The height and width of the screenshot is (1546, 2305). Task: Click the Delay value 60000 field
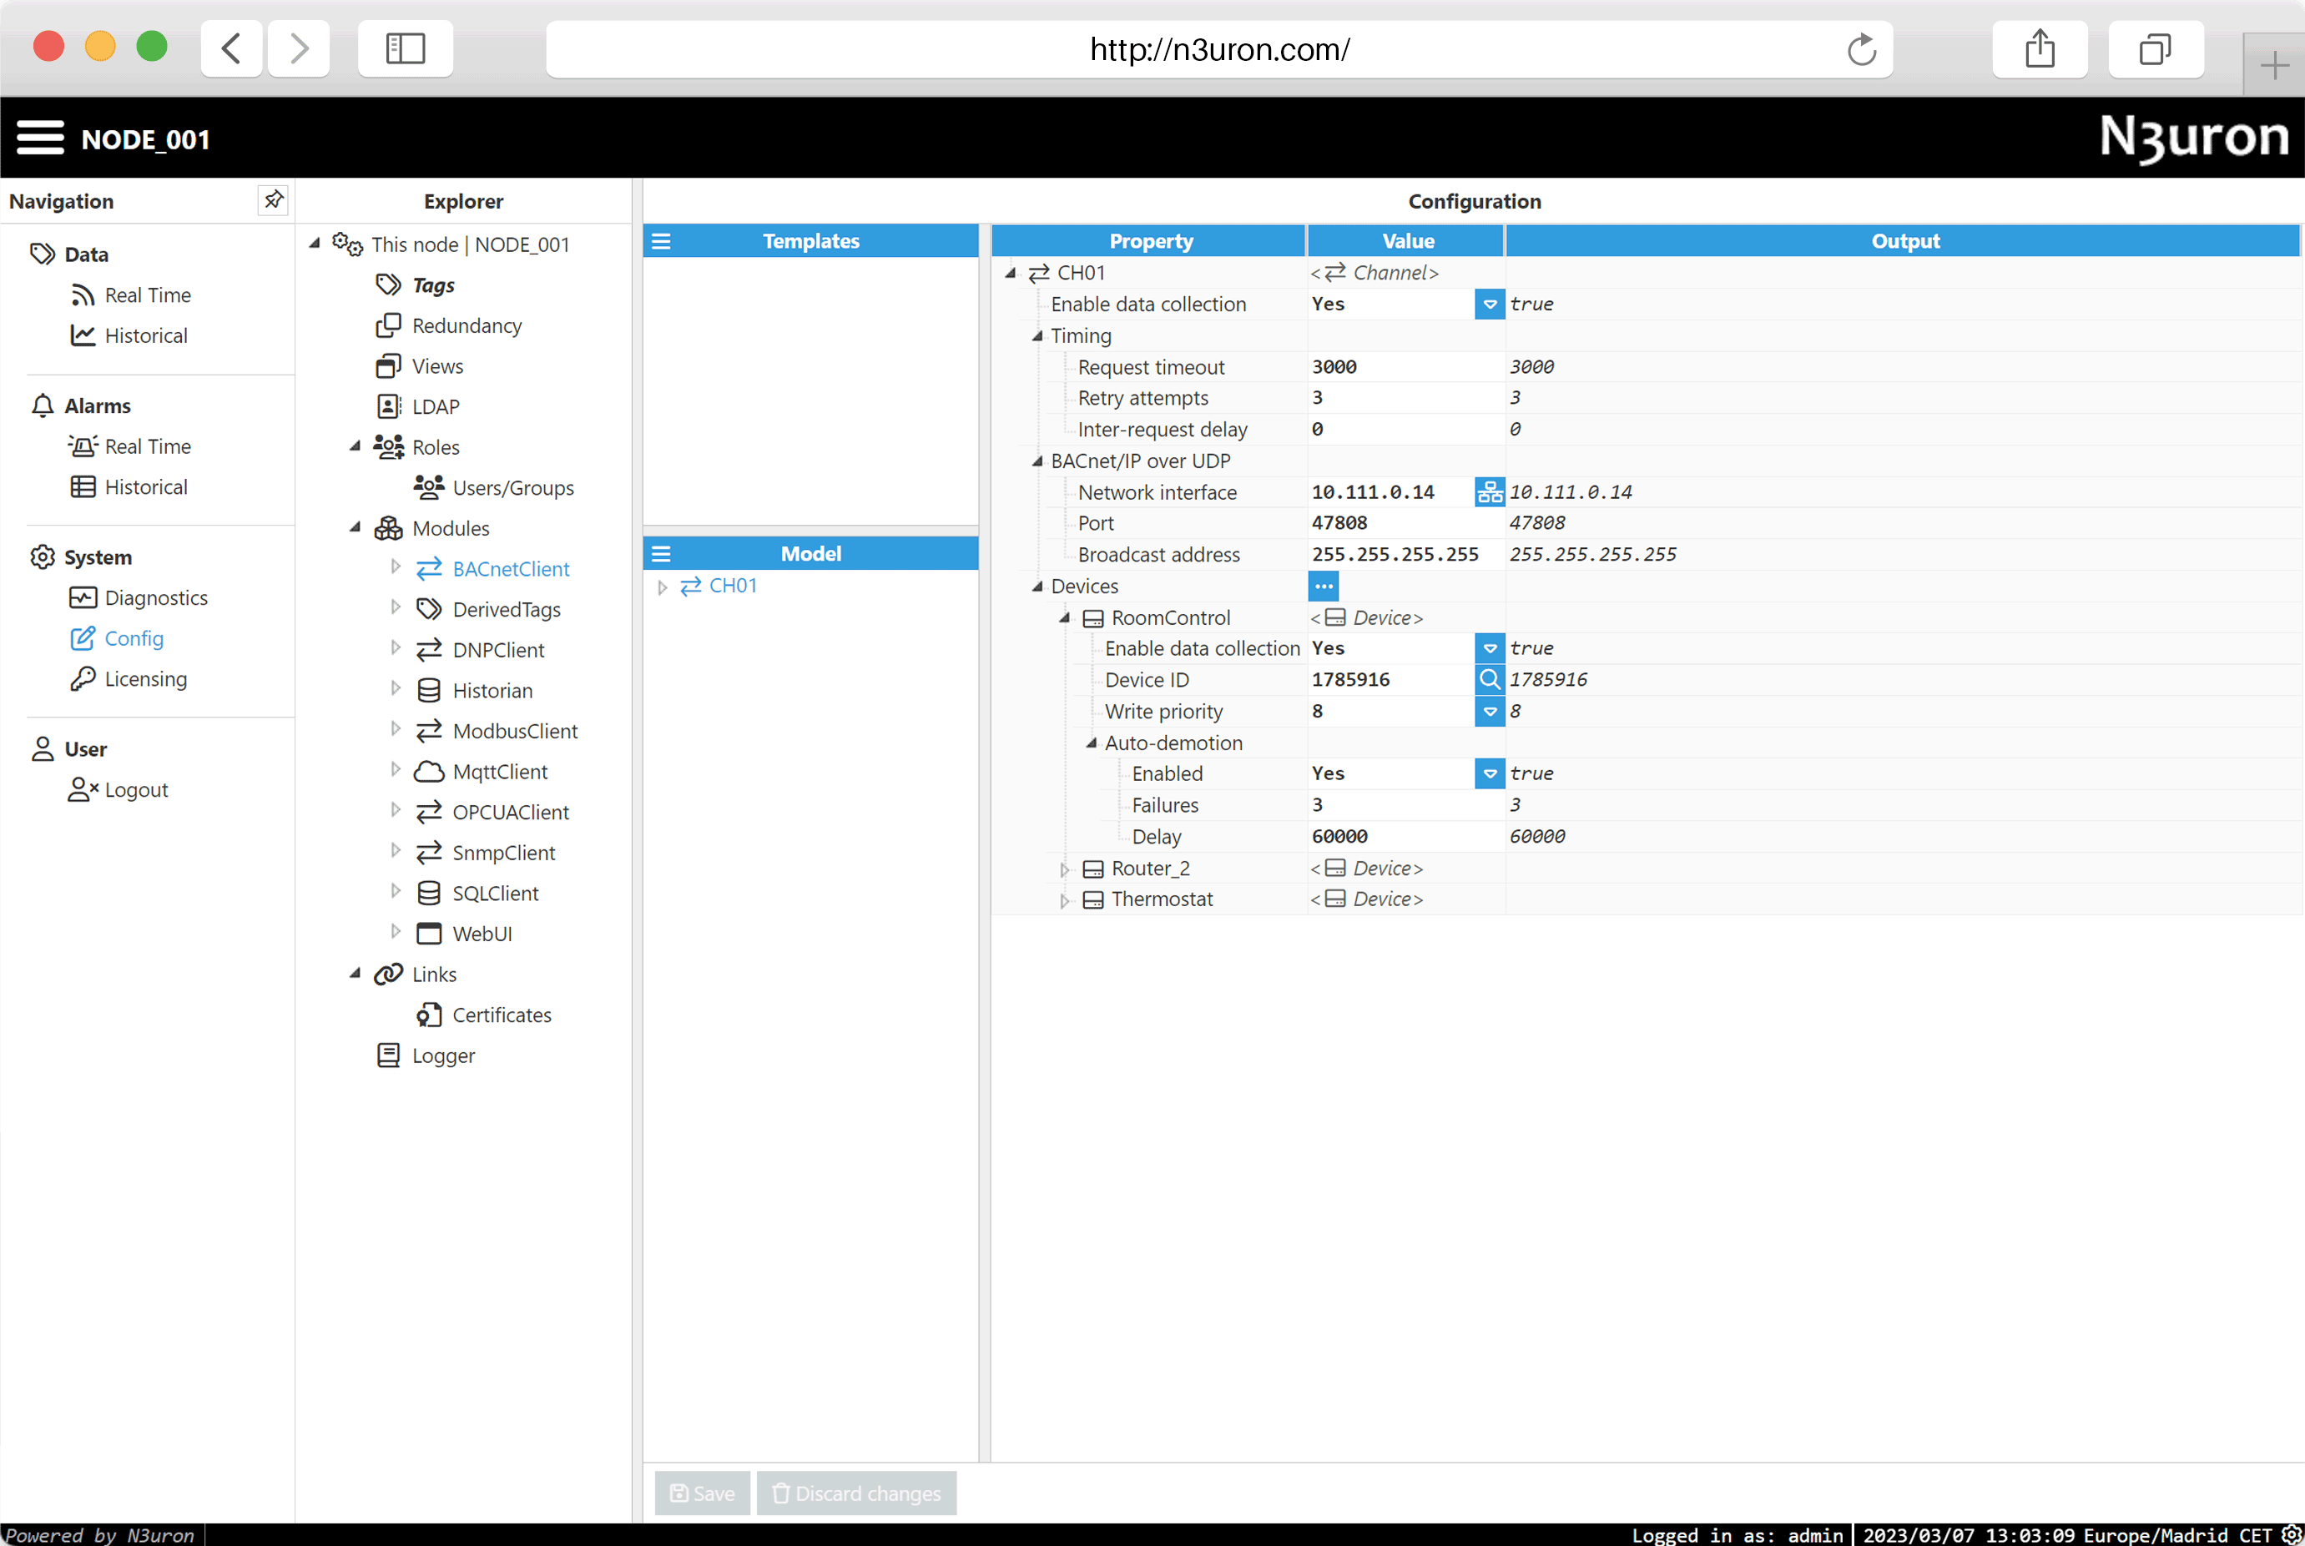[x=1405, y=837]
